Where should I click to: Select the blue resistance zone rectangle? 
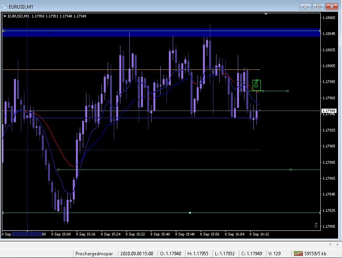[162, 33]
